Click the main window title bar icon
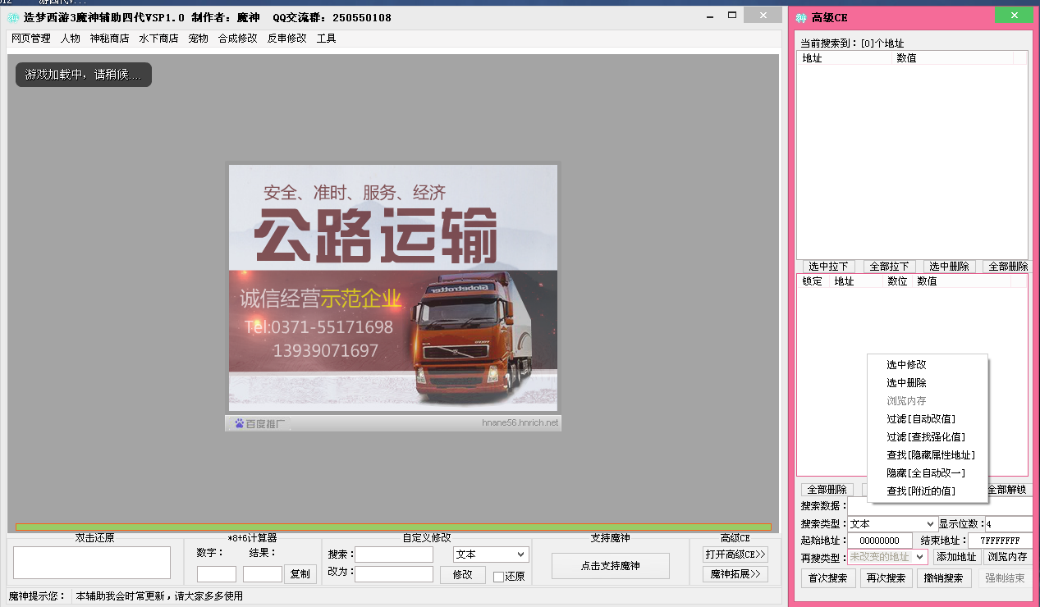The height and width of the screenshot is (607, 1040). pyautogui.click(x=13, y=18)
